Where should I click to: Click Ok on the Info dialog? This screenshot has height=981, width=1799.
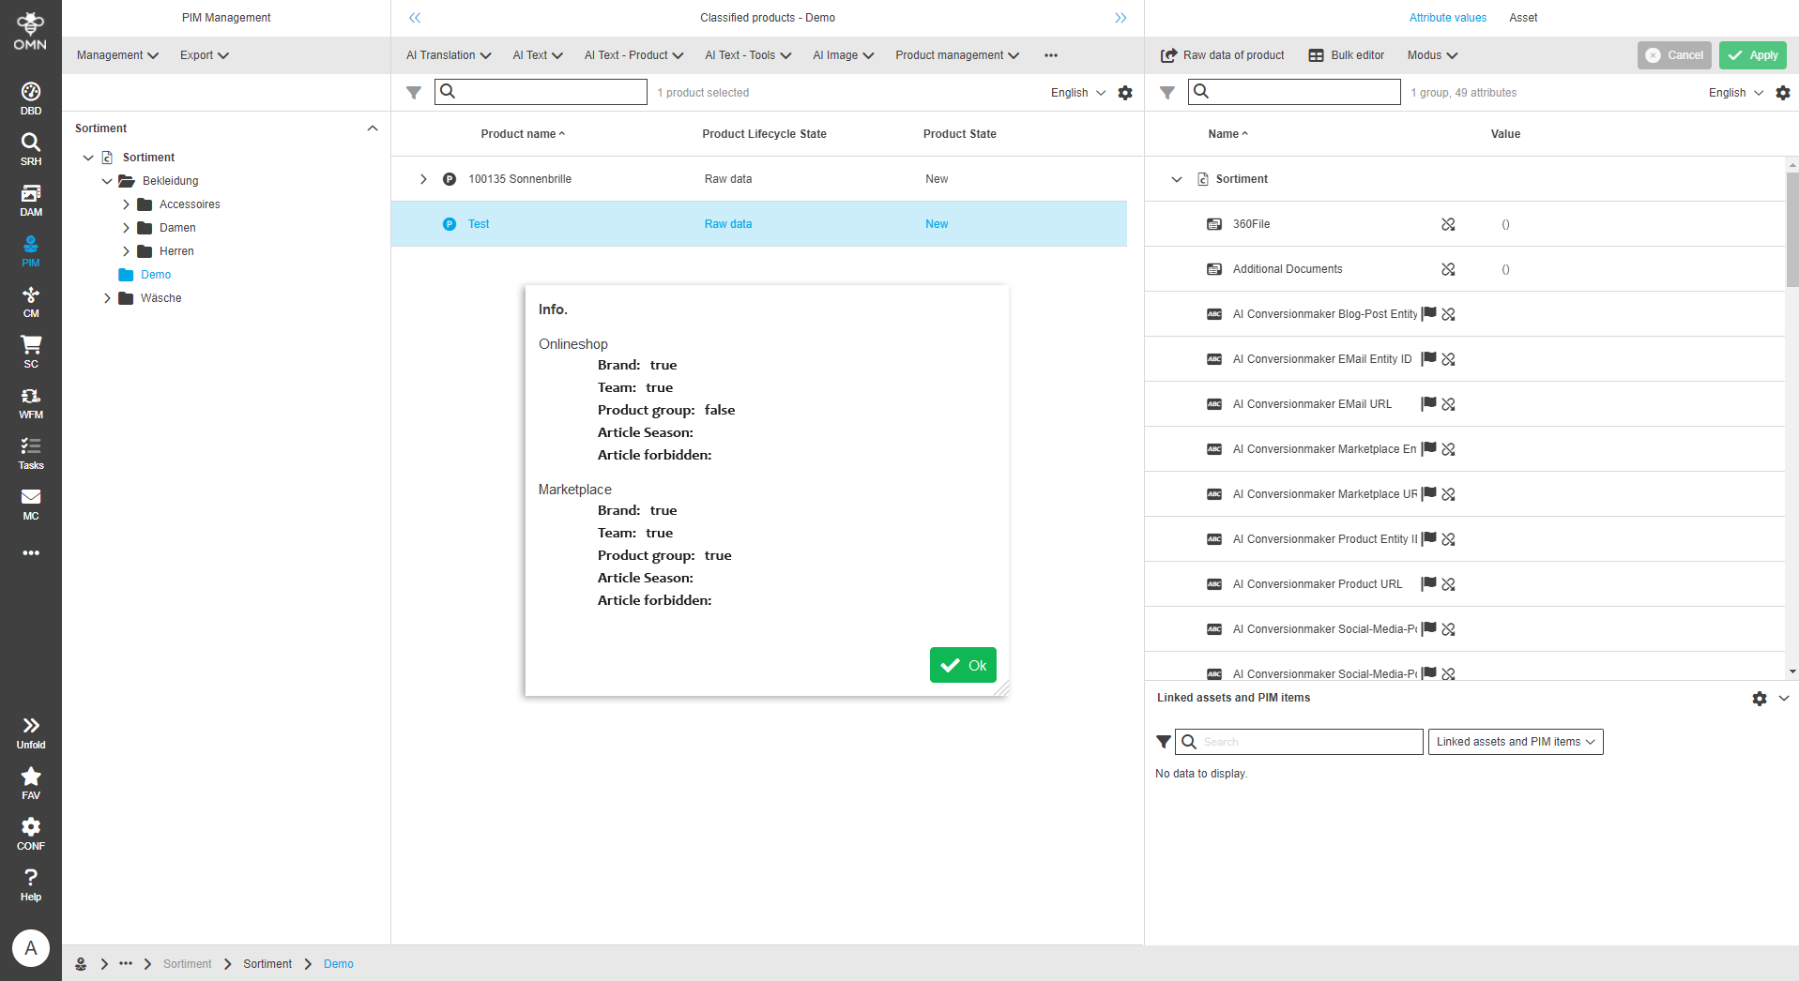[x=963, y=665]
